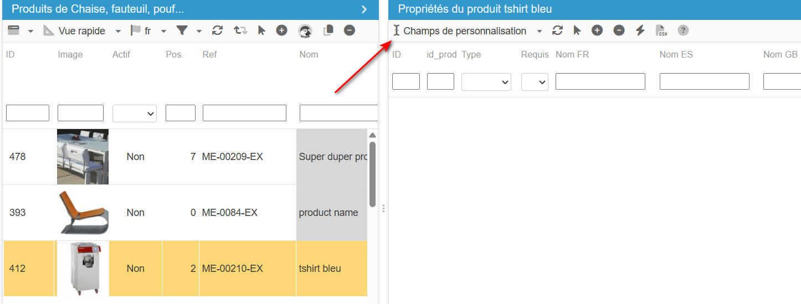
Task: Delete selected product with minus icon
Action: pos(349,30)
